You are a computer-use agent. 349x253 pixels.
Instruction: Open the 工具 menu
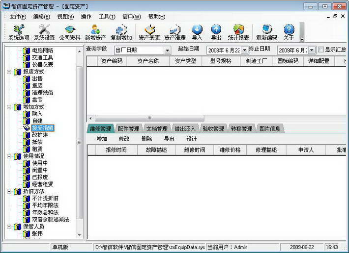click(x=107, y=17)
